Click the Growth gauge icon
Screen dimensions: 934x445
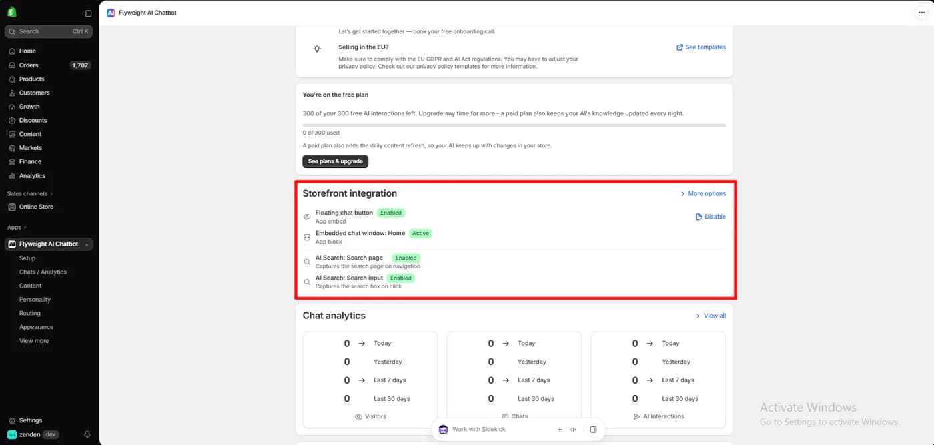[x=12, y=107]
